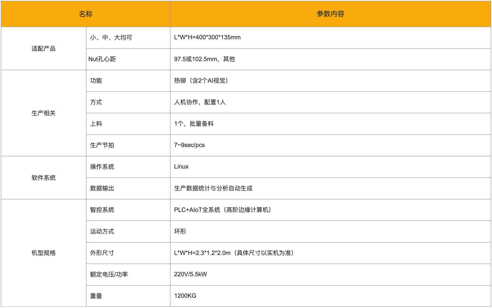Image resolution: width=492 pixels, height=308 pixels.
Task: Select the 生产数据统计与分析自动生成 cell
Action: pyautogui.click(x=213, y=188)
